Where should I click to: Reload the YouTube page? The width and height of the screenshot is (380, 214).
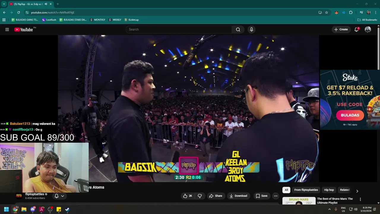[x=18, y=12]
